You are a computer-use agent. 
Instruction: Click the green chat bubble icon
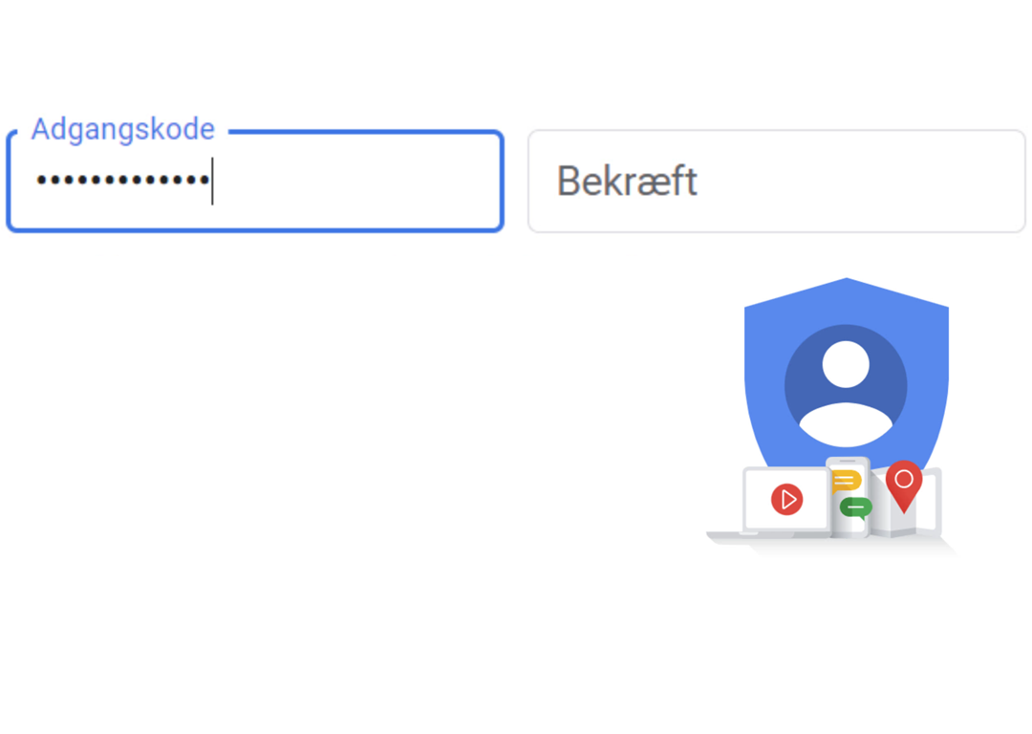point(855,507)
